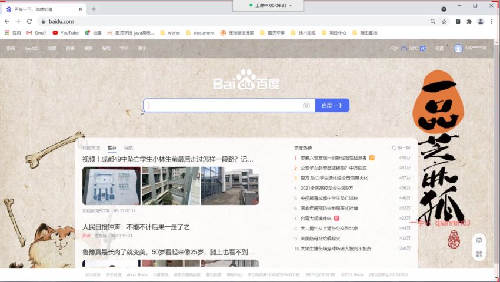Click the Baidu logo
The image size is (500, 282).
pyautogui.click(x=246, y=80)
